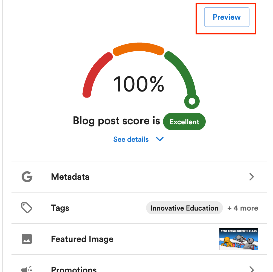Viewport: 273px width, 272px height.
Task: Select the Innovative Education tag chip
Action: tap(184, 208)
